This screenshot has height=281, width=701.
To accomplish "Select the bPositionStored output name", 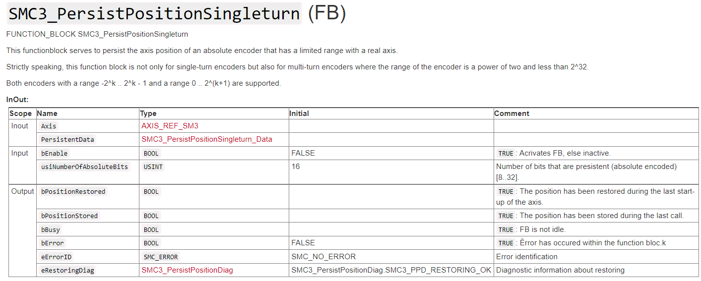I will [x=69, y=216].
